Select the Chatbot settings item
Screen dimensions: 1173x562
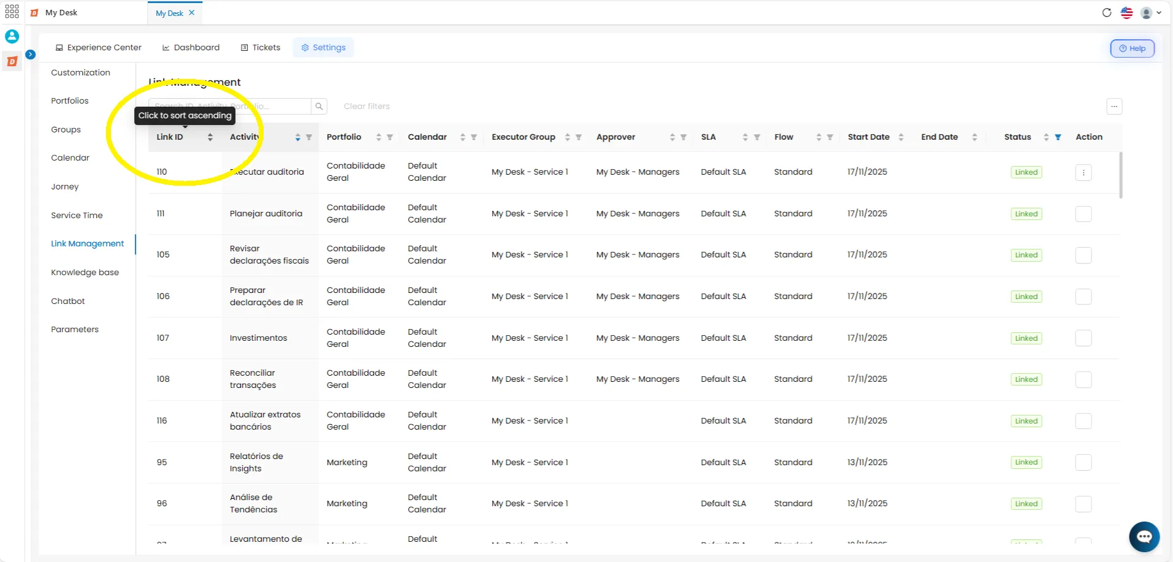(68, 302)
